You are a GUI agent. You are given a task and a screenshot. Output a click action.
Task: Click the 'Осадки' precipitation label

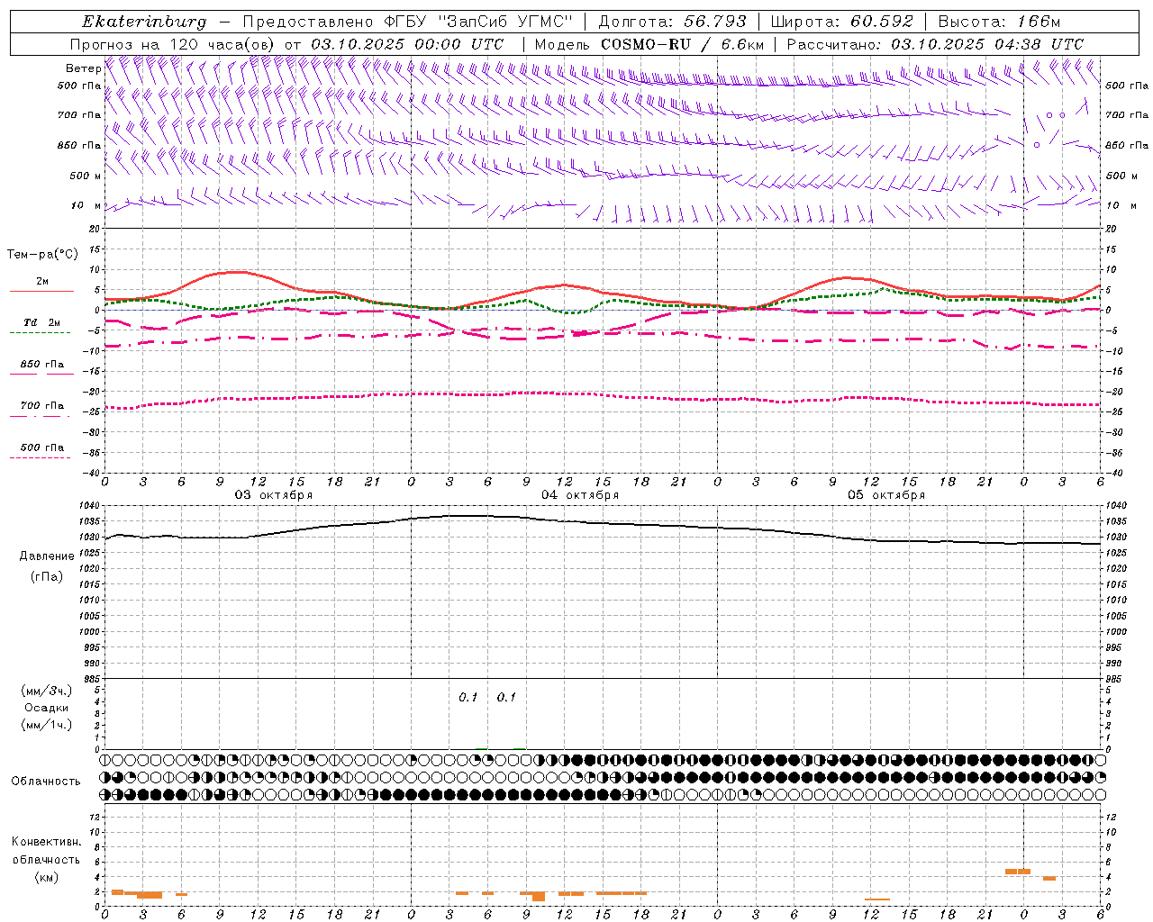(47, 708)
